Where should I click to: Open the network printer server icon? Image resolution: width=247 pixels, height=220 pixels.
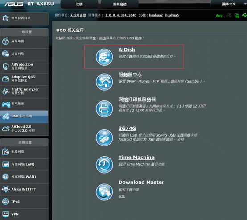pyautogui.click(x=104, y=108)
